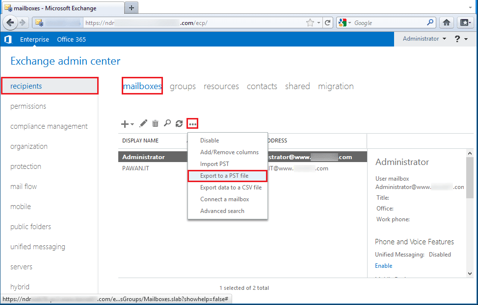The height and width of the screenshot is (305, 478).
Task: Click details pane scrollbar down arrow
Action: tap(470, 274)
